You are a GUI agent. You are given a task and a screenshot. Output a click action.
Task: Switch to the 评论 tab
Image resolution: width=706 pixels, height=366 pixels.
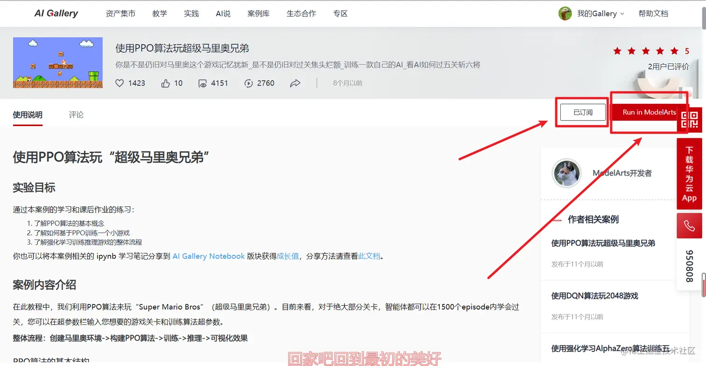tap(76, 115)
